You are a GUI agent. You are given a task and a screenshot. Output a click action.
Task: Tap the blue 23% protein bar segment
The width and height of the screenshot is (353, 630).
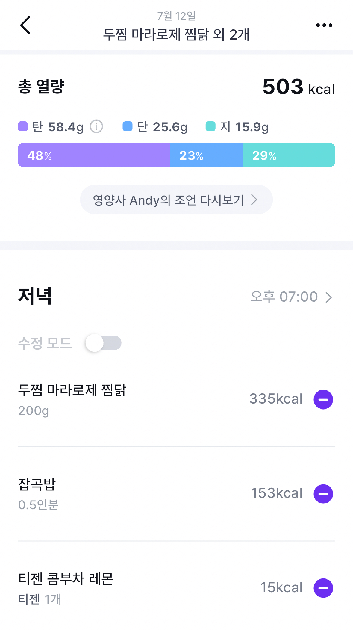tap(207, 155)
